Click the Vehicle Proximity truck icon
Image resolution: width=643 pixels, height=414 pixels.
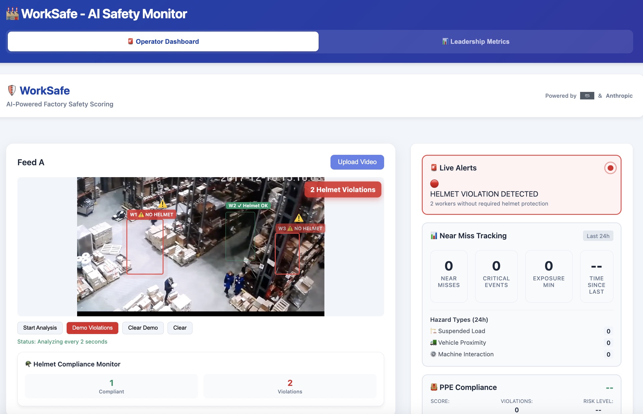point(433,342)
